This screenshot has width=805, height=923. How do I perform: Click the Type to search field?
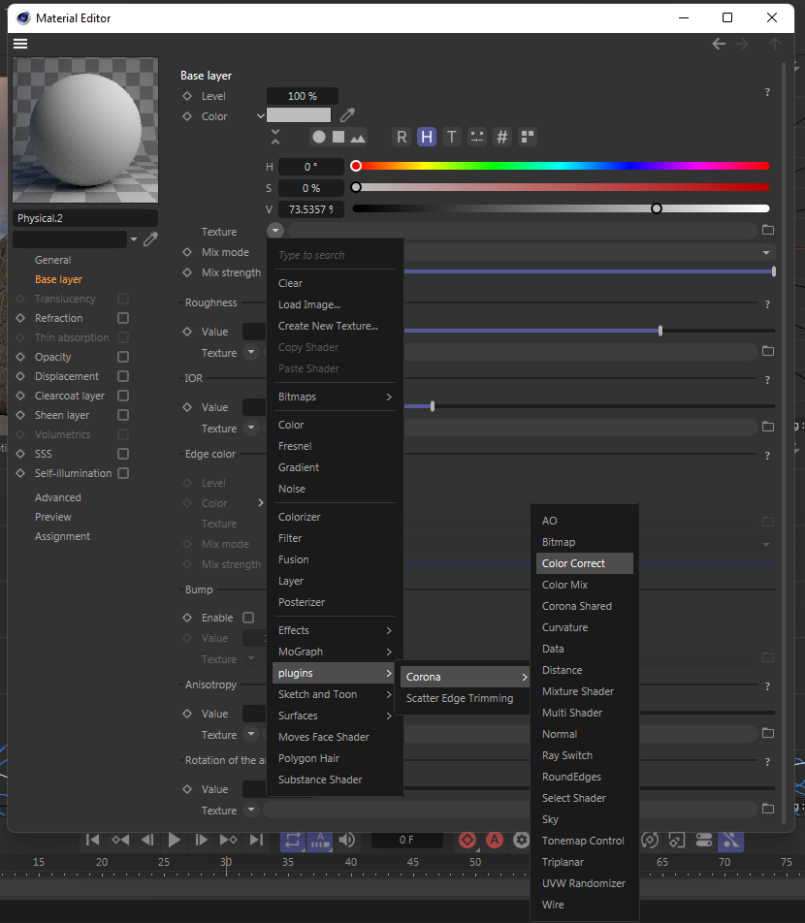pyautogui.click(x=335, y=256)
